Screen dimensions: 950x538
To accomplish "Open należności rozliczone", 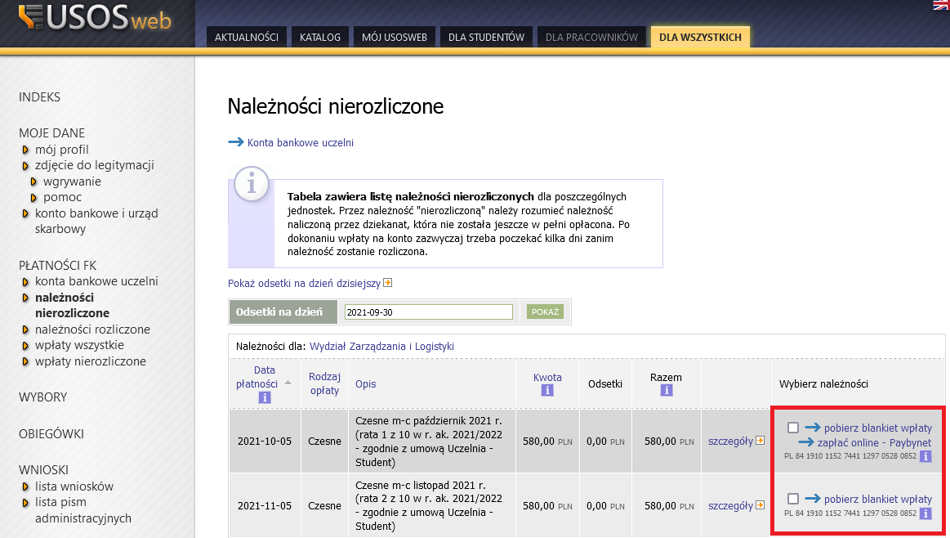I will click(92, 330).
